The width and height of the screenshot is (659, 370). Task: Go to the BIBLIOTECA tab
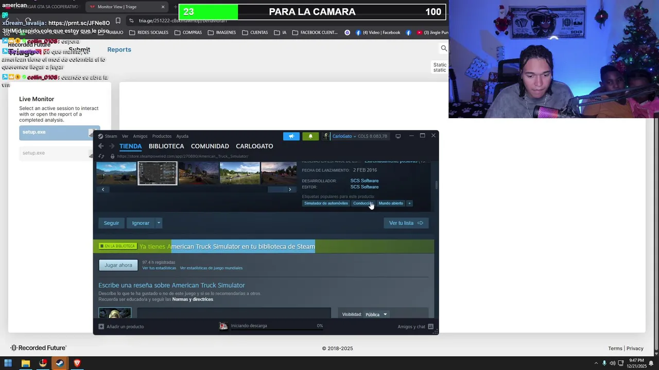[x=166, y=146]
